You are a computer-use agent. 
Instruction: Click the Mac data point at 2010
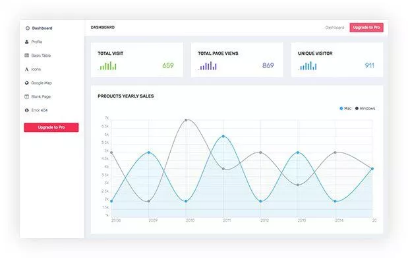(x=186, y=201)
